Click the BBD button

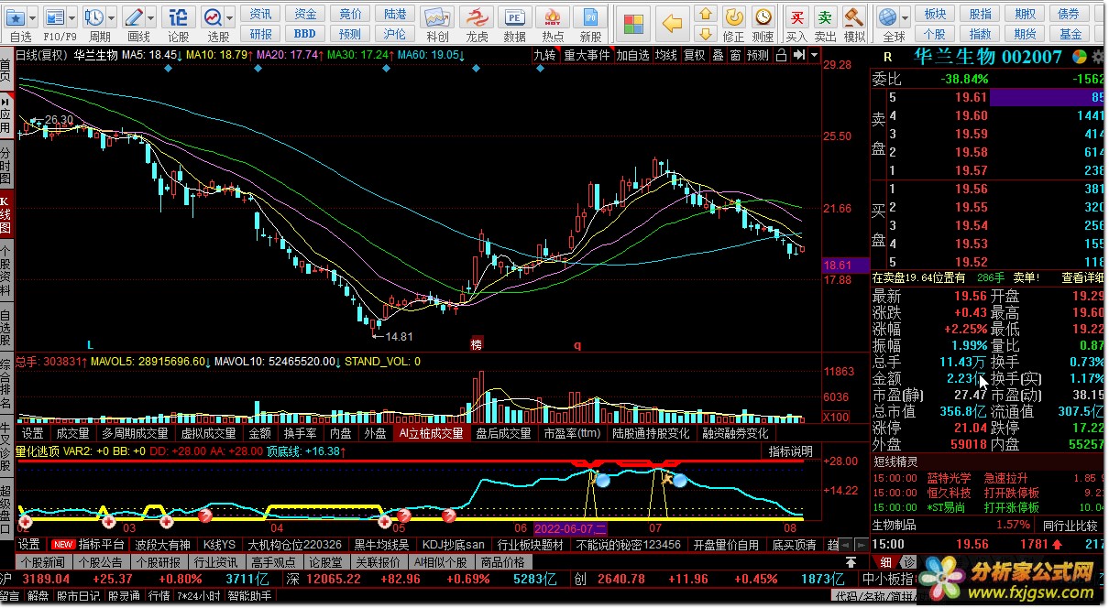pyautogui.click(x=305, y=34)
